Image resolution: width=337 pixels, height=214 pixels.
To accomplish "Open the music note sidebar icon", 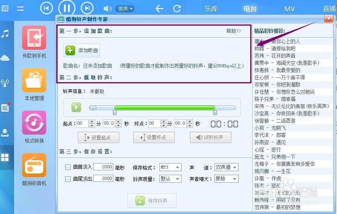I will click(x=5, y=34).
